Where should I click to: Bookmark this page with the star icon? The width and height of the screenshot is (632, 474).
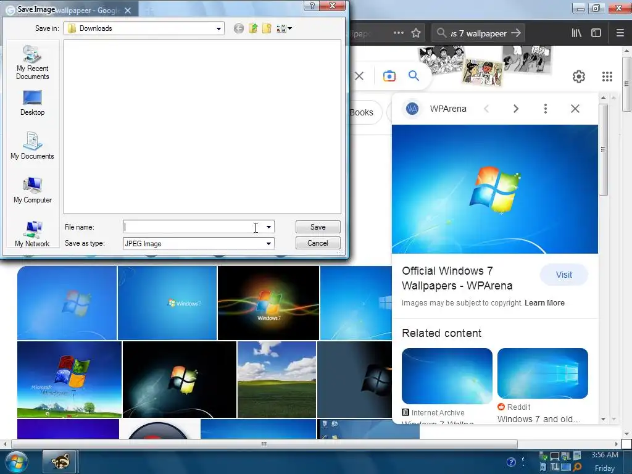[x=416, y=33]
